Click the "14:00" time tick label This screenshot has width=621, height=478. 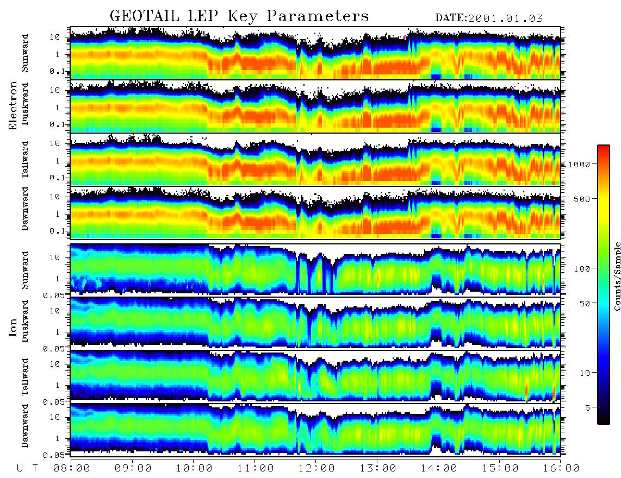[439, 469]
